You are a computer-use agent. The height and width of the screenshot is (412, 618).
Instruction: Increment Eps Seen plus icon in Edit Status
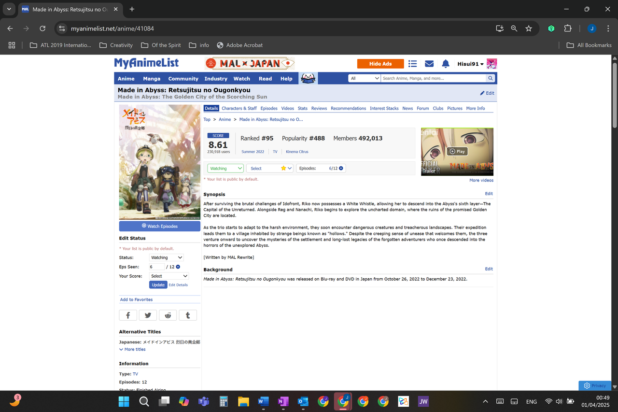[x=178, y=267]
